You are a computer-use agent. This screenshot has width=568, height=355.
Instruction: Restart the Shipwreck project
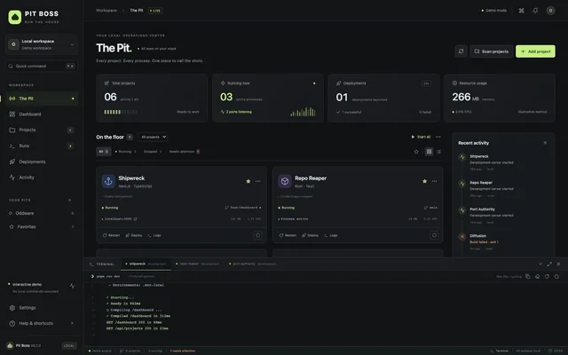coord(111,235)
